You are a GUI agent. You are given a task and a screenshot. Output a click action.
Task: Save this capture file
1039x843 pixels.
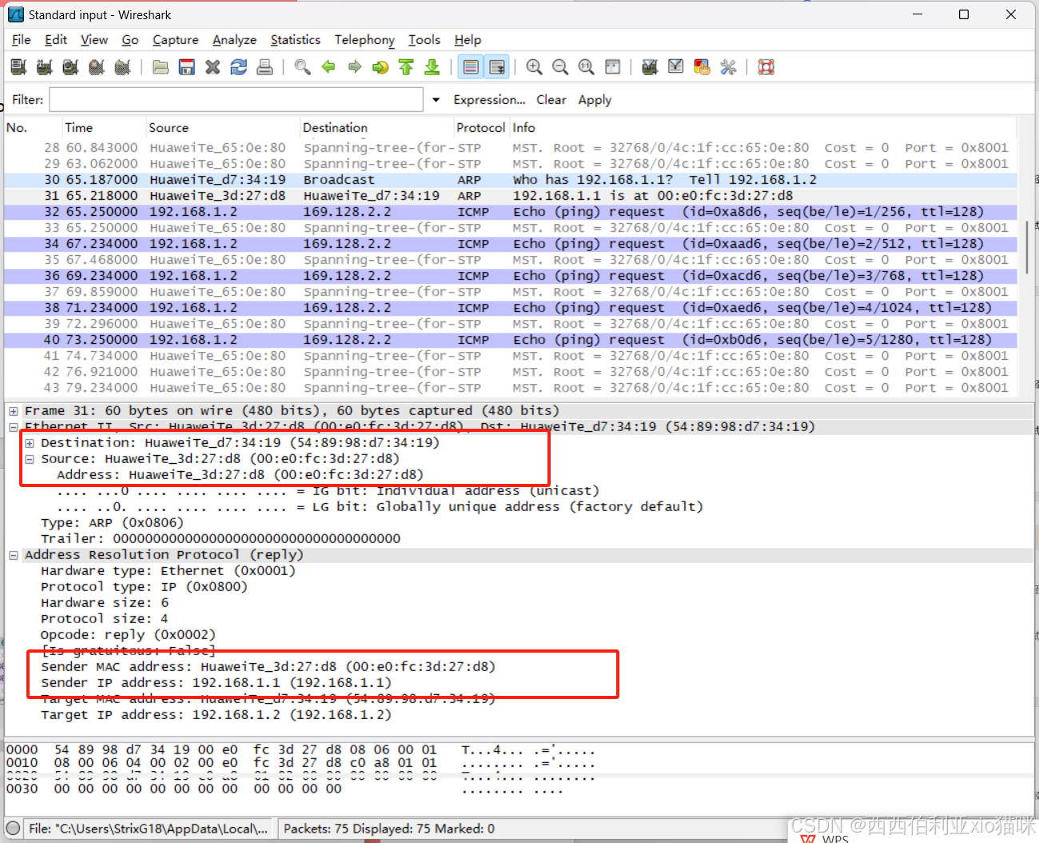coord(186,67)
